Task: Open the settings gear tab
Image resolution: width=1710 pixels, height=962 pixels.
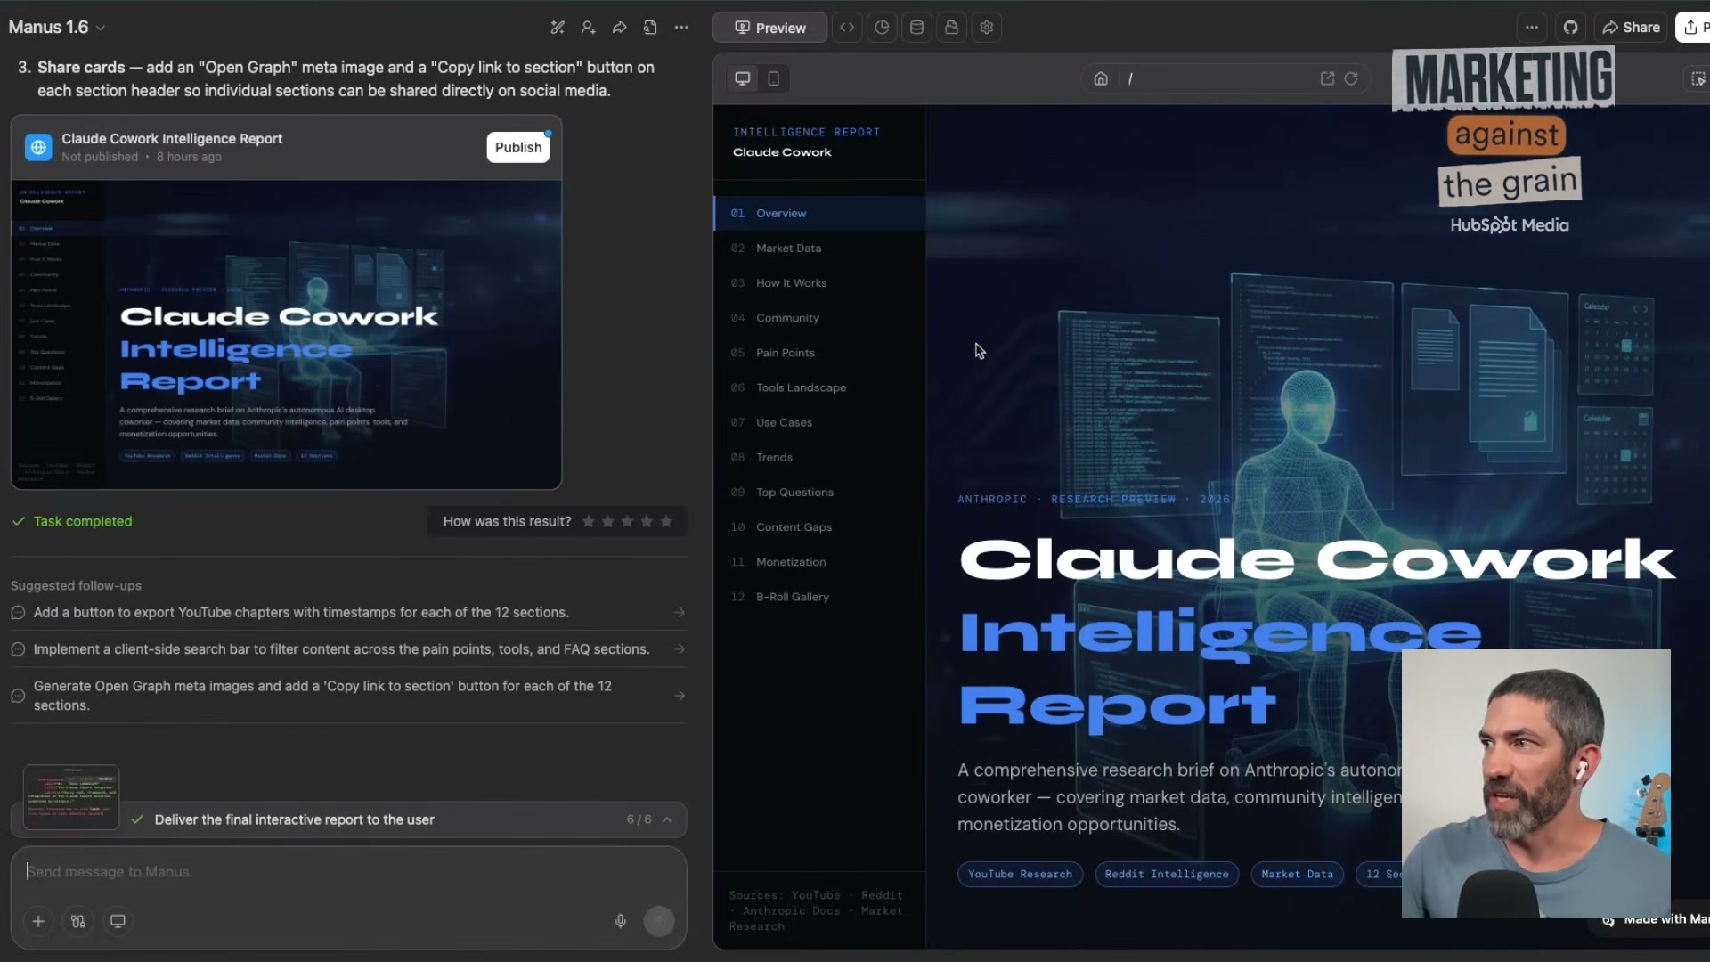Action: click(x=986, y=28)
